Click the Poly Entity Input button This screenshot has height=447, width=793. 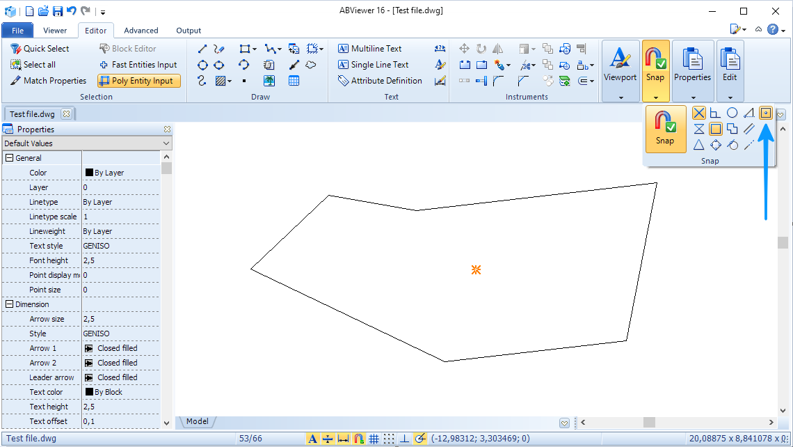(138, 80)
